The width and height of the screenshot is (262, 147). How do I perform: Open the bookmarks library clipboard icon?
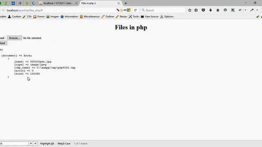(196, 10)
